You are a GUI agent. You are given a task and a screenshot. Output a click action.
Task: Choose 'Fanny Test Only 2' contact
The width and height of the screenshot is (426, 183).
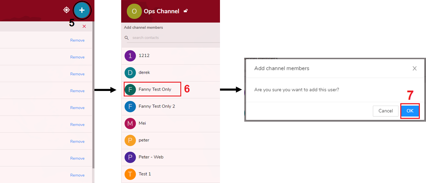coord(171,106)
